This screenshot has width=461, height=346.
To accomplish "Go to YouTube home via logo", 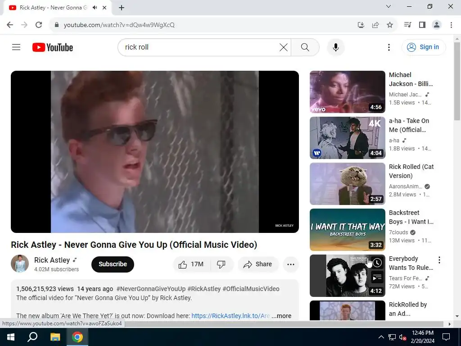I will coord(53,47).
